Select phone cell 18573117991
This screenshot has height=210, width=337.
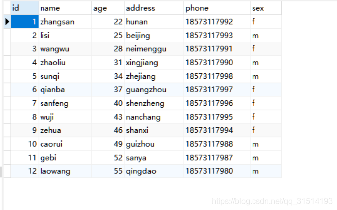217,49
